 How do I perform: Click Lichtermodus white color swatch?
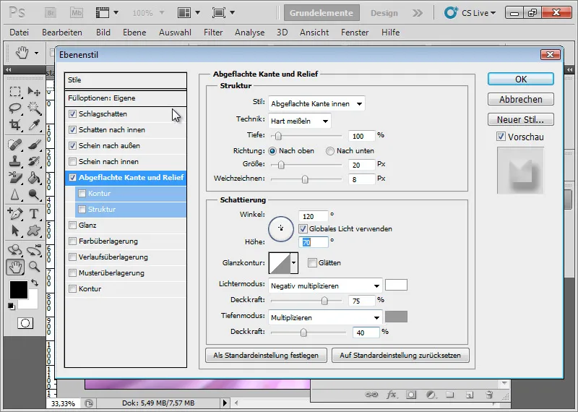pyautogui.click(x=396, y=285)
